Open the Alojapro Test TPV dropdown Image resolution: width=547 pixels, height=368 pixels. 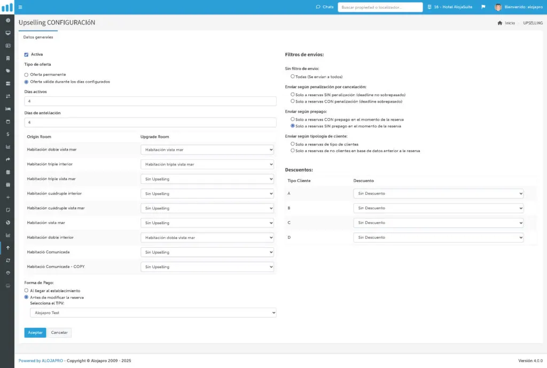(x=153, y=313)
